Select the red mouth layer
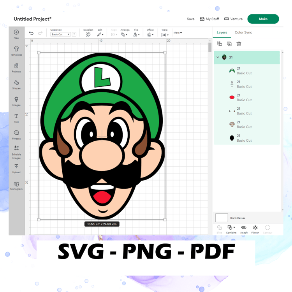Image resolution: width=292 pixels, height=292 pixels. tap(247, 98)
